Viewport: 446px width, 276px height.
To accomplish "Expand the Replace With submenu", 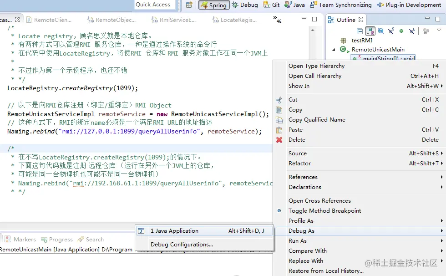I will pos(359,261).
